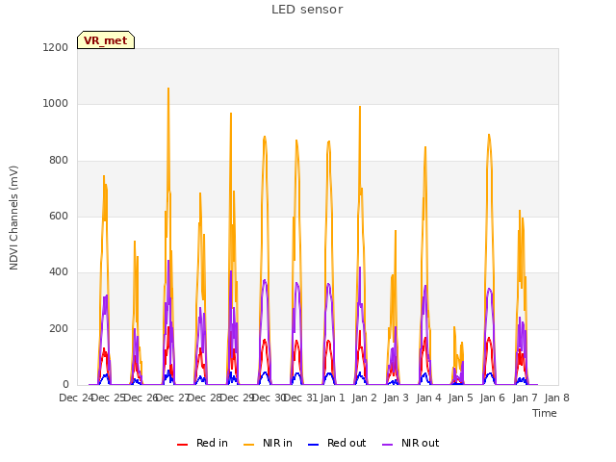Toggle the Red in legend entry

(x=202, y=443)
